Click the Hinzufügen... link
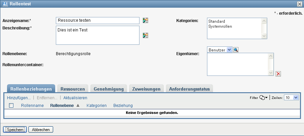The height and width of the screenshot is (136, 304). pos(19,98)
